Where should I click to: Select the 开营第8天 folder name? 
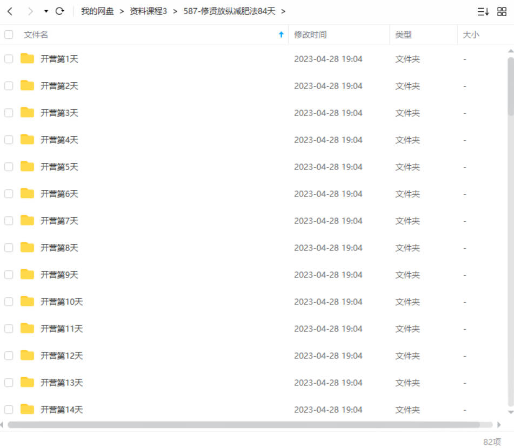(59, 248)
